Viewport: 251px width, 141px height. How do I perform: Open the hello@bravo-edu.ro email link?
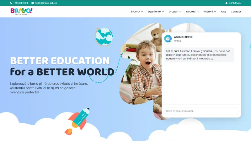click(x=46, y=3)
